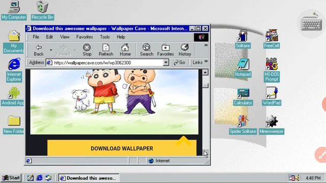Screen dimensions: 326x183
Task: Open the Notepad shortcut
Action: point(242,68)
